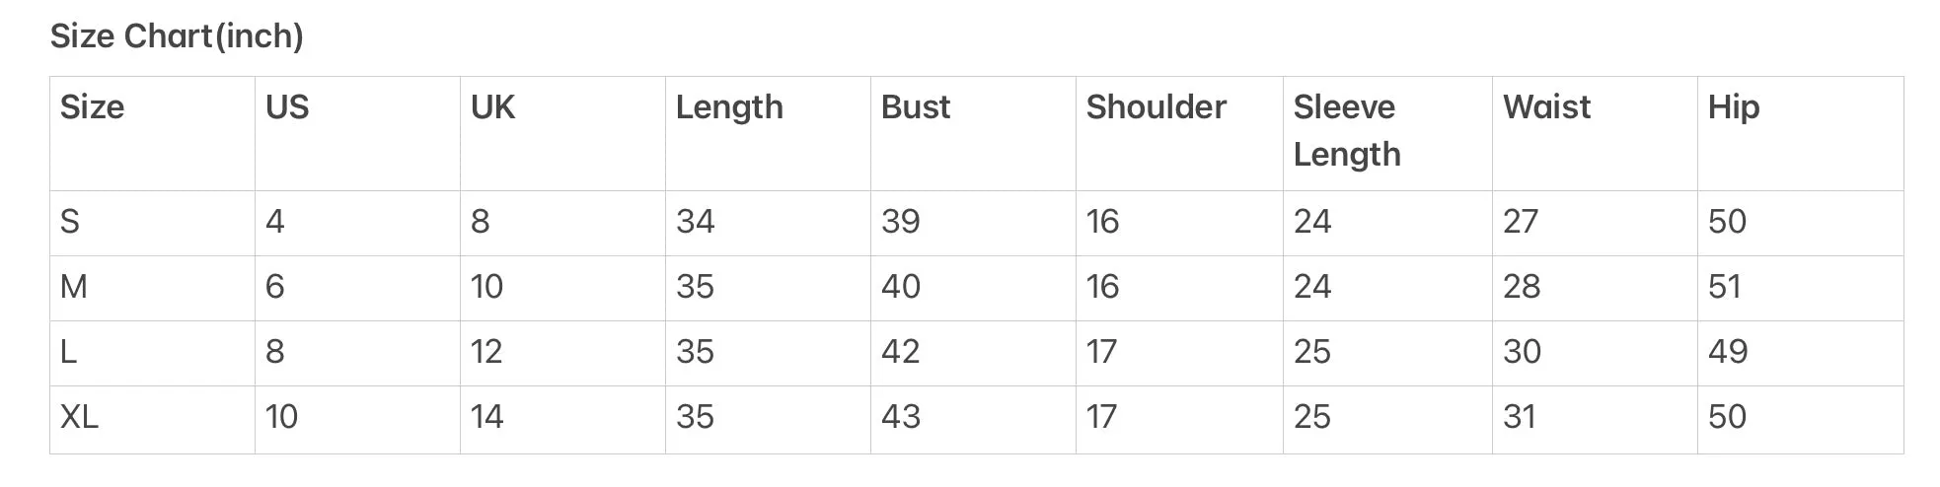Select the Sleeve Length column header
This screenshot has height=487, width=1940.
click(x=1347, y=130)
